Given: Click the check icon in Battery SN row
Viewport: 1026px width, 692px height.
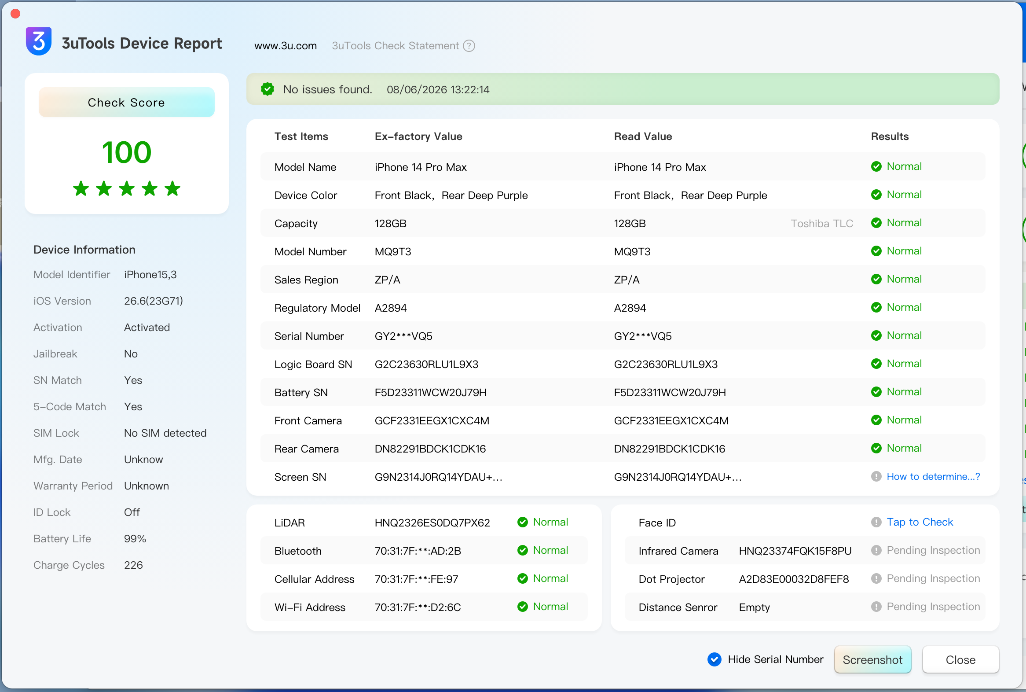Looking at the screenshot, I should pos(876,392).
